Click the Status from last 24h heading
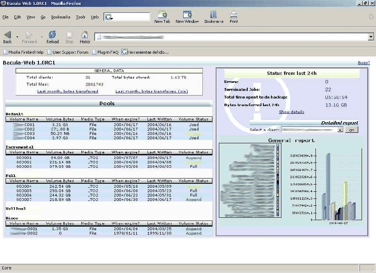Screen dimensions: 376x273 point(291,73)
